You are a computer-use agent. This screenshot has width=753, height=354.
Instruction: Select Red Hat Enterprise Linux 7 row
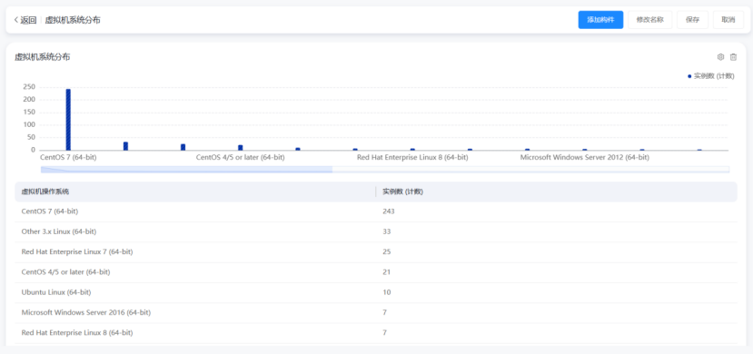[x=376, y=251]
